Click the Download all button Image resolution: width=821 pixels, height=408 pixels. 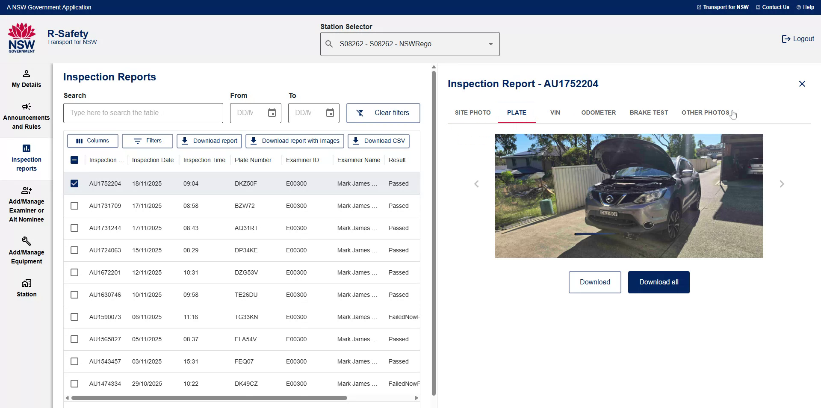pos(659,282)
